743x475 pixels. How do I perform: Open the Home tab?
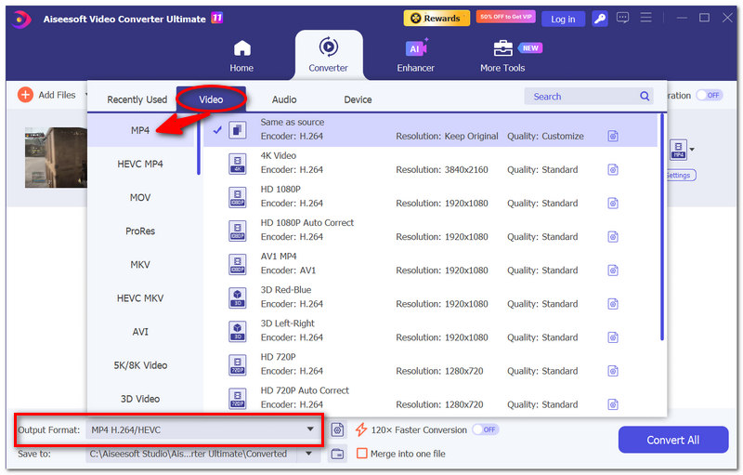click(x=241, y=56)
